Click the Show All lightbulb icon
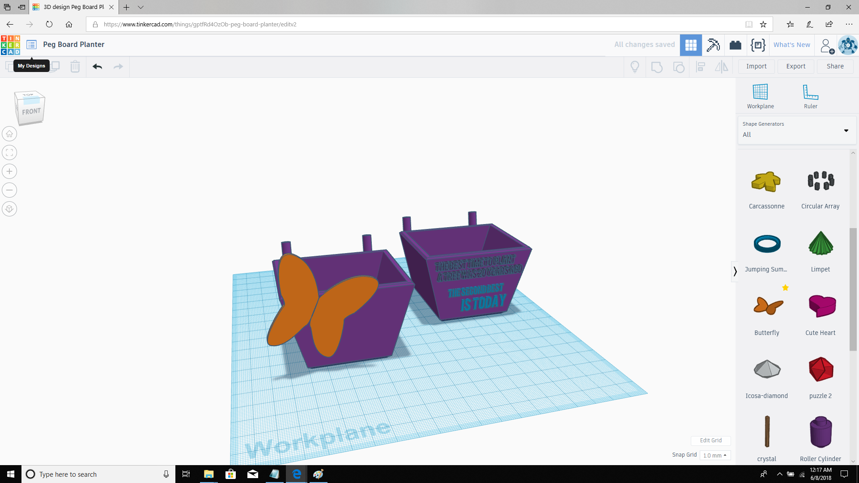859x483 pixels. point(634,66)
